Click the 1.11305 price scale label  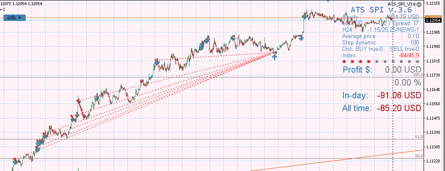click(x=434, y=147)
